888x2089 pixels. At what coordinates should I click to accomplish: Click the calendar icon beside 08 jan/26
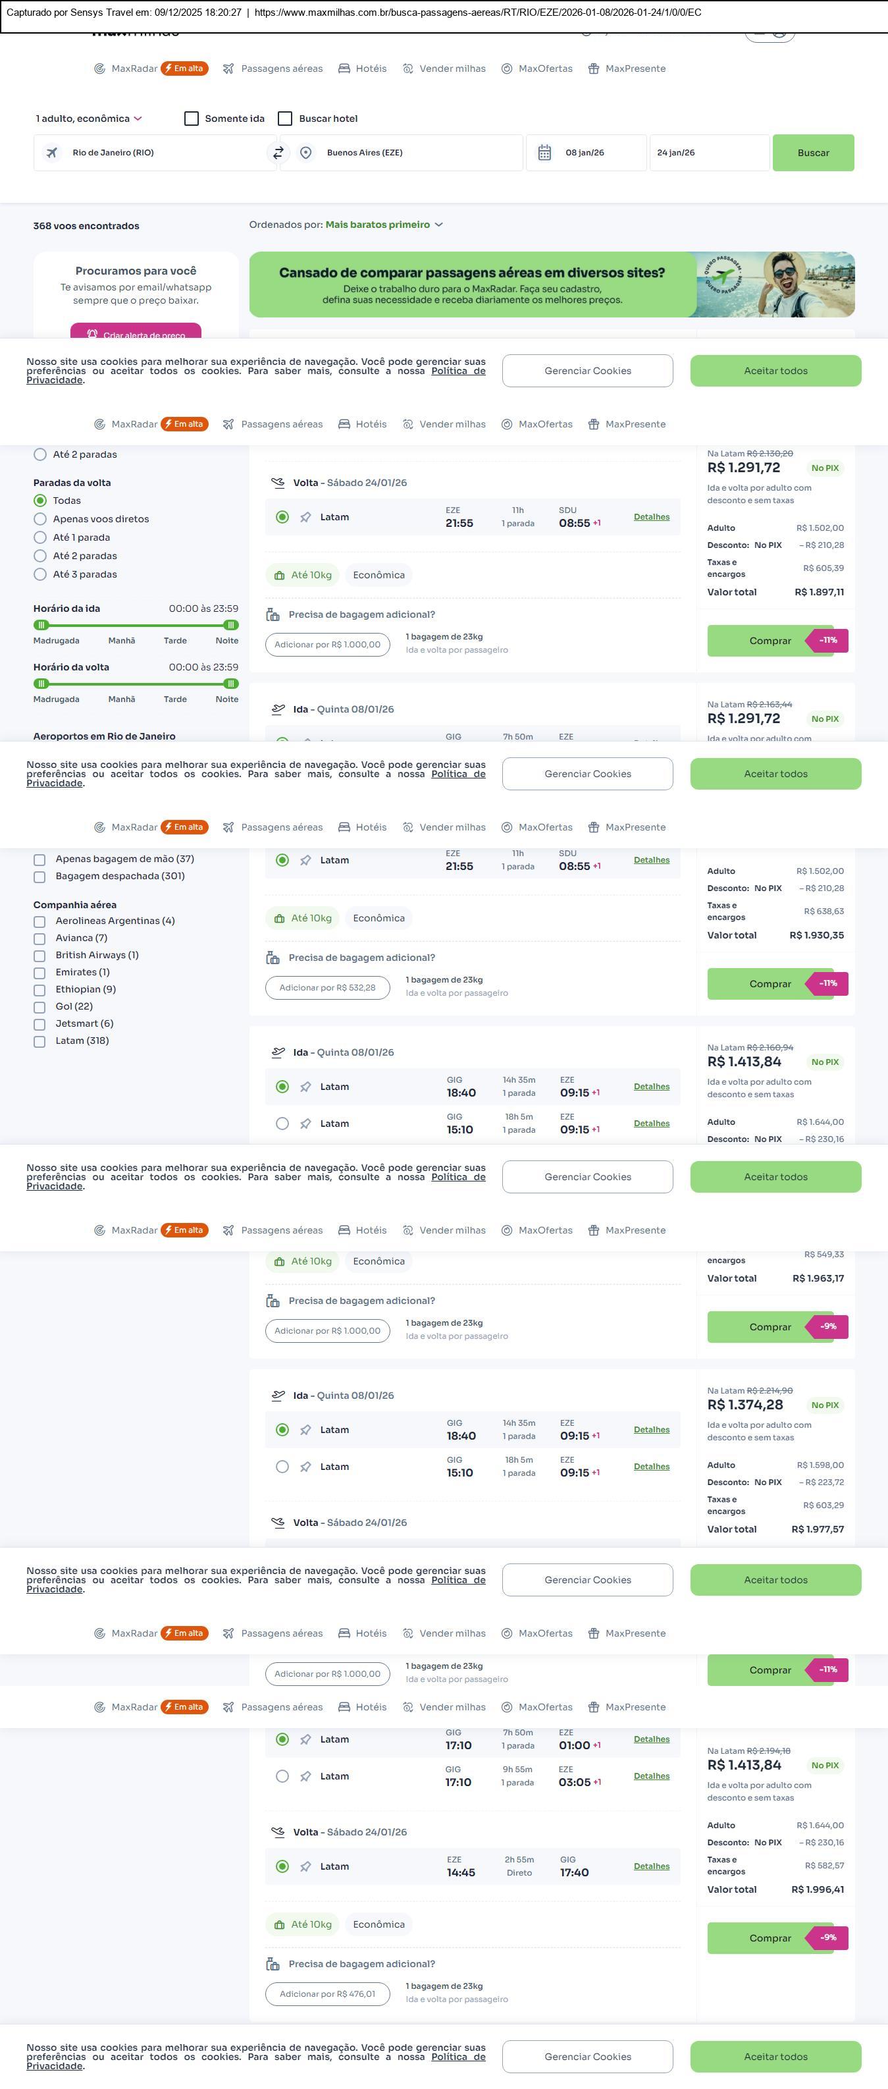[544, 152]
